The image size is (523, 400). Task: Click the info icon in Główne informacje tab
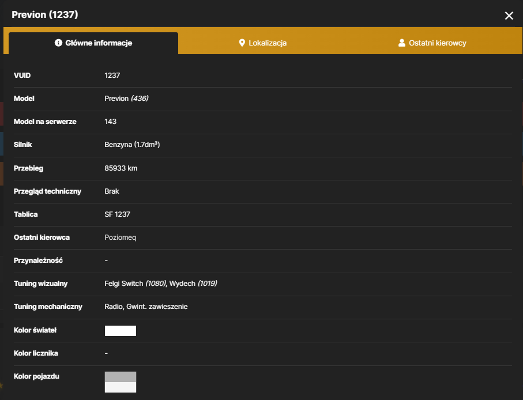click(x=58, y=43)
